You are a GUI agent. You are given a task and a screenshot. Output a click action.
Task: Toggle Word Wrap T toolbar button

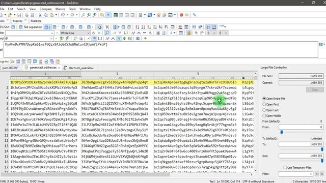click(x=108, y=15)
